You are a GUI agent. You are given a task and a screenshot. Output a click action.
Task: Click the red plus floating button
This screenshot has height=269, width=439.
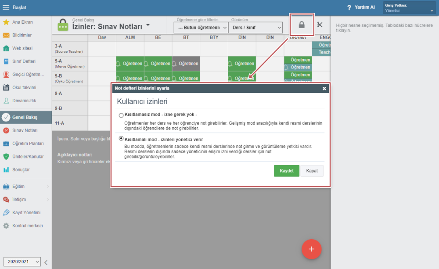[x=311, y=249]
